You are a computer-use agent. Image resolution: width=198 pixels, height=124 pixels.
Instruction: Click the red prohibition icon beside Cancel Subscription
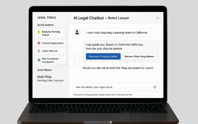[x=39, y=43]
